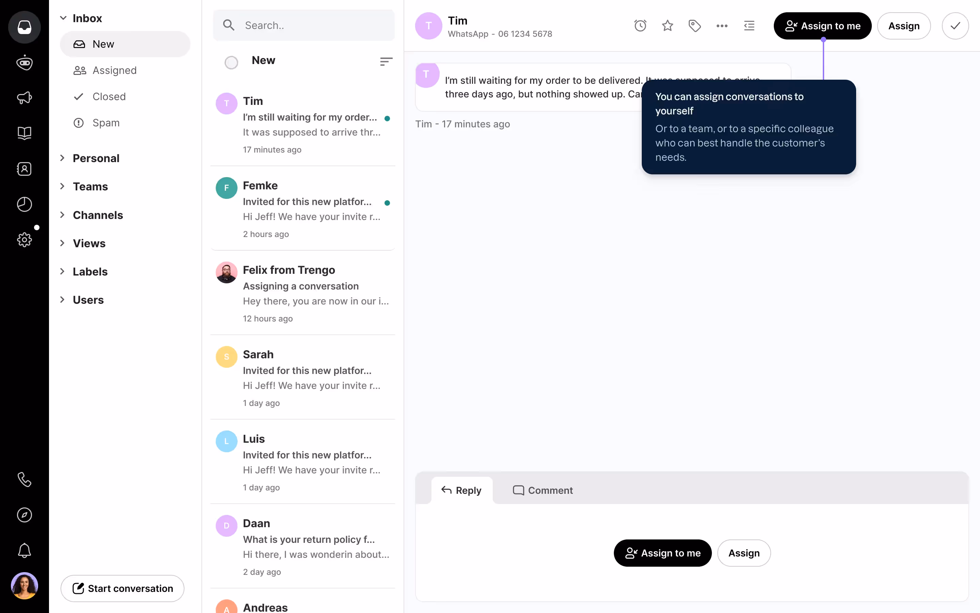Mark conversation as favorite with star icon
980x613 pixels.
coord(667,26)
